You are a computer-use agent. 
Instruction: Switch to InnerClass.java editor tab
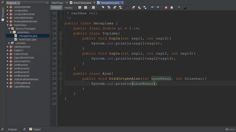[x=82, y=3]
